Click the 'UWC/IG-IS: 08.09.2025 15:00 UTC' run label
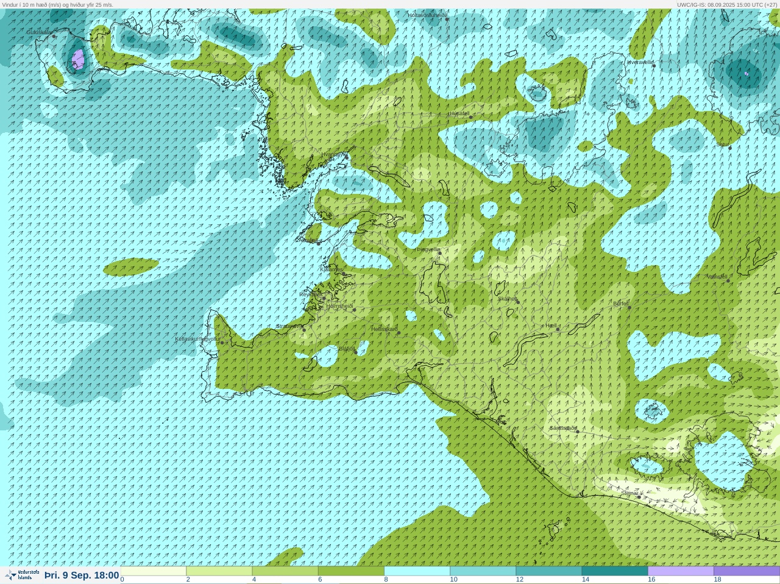 point(727,4)
